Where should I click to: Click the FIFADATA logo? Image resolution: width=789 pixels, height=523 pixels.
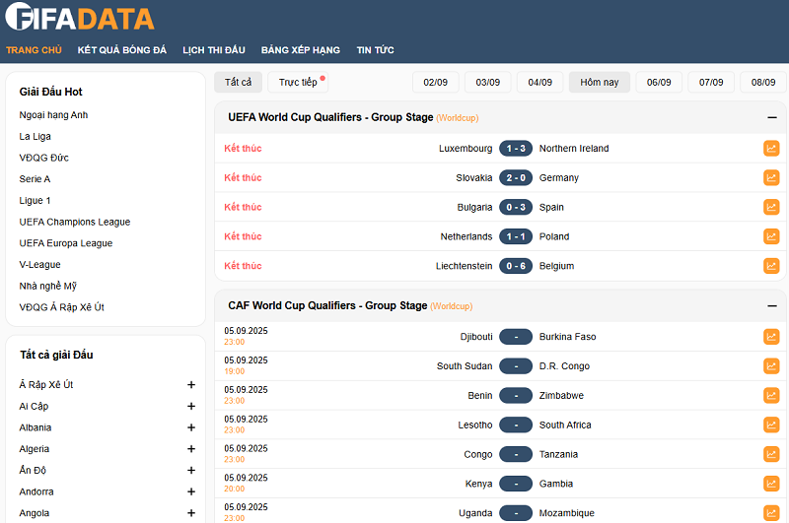pos(80,18)
